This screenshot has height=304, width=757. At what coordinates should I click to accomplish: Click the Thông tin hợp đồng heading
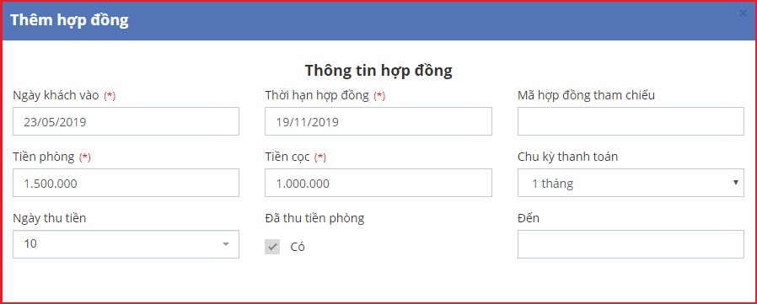tap(378, 71)
